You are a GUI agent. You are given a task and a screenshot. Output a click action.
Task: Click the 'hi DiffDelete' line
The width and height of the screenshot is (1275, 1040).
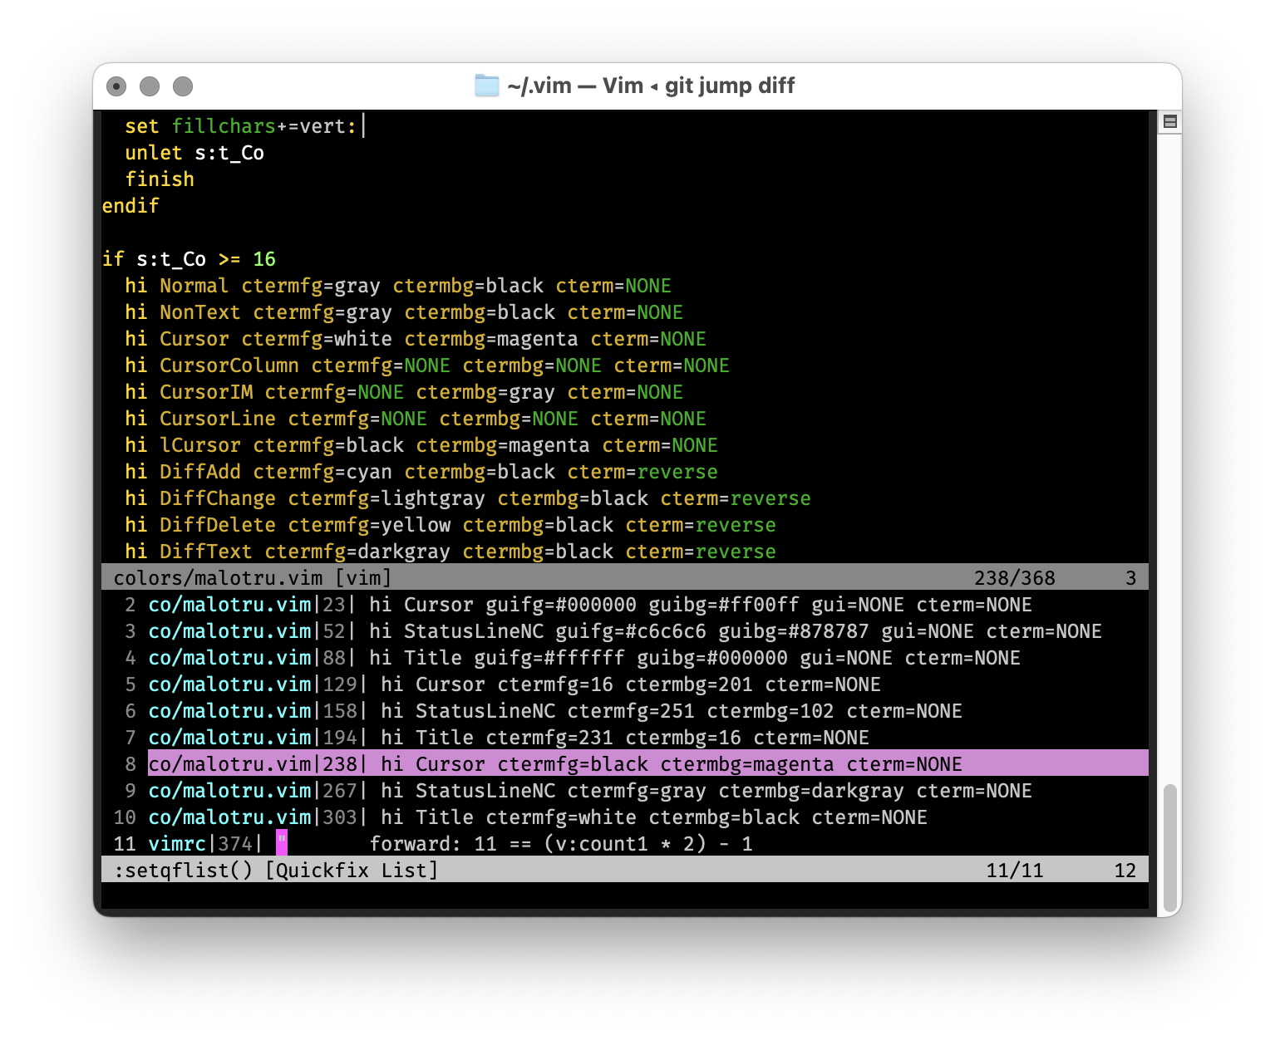point(450,525)
